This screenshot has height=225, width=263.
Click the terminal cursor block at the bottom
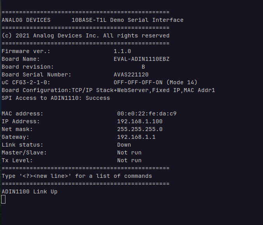[x=4, y=199]
